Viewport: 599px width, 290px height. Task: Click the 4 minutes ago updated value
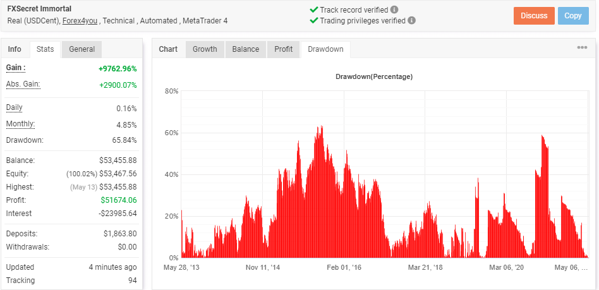(112, 267)
